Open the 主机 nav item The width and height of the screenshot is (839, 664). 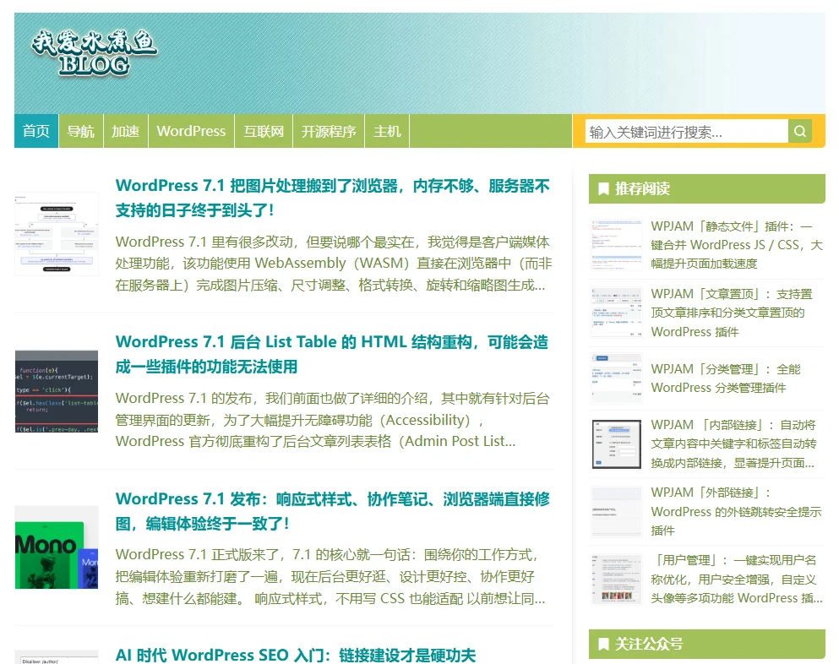coord(387,131)
